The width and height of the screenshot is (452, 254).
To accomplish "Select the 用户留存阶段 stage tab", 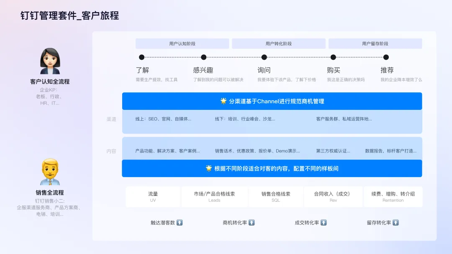I will pyautogui.click(x=375, y=44).
